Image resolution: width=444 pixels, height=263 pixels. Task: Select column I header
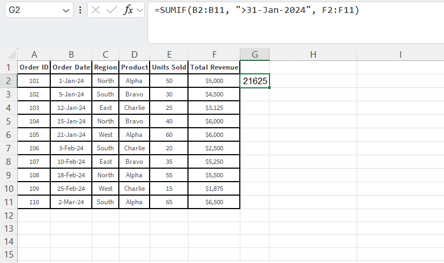(x=400, y=54)
